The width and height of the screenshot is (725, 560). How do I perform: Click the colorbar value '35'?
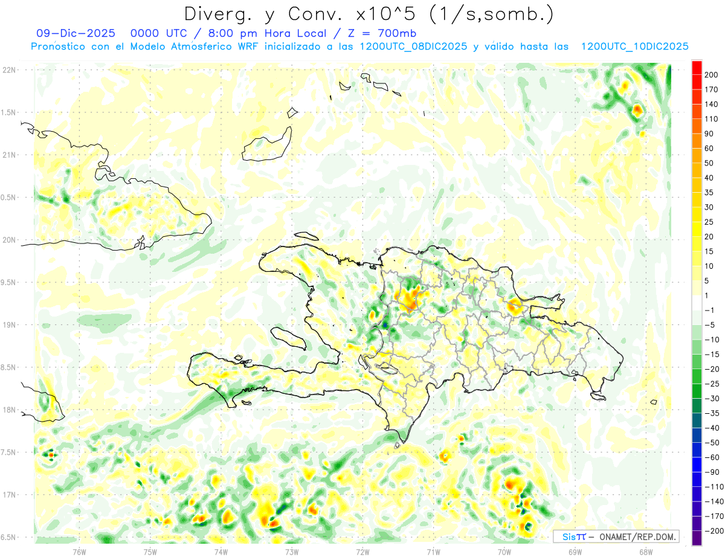click(x=710, y=193)
